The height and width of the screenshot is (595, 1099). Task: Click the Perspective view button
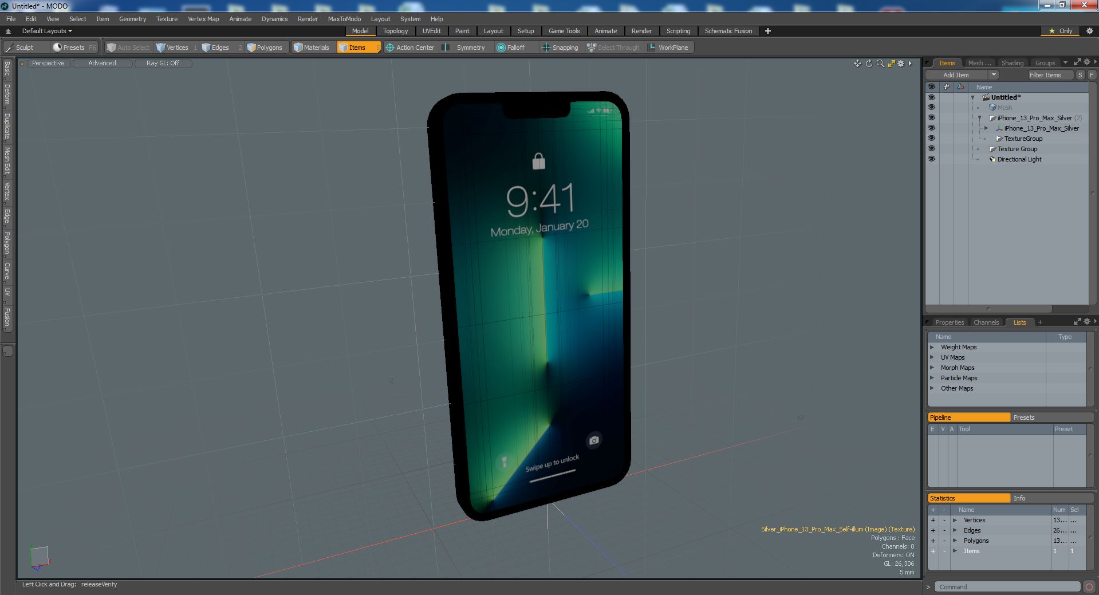click(x=48, y=64)
